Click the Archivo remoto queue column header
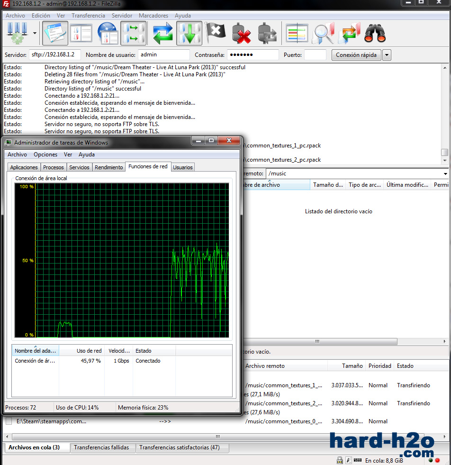 point(285,366)
